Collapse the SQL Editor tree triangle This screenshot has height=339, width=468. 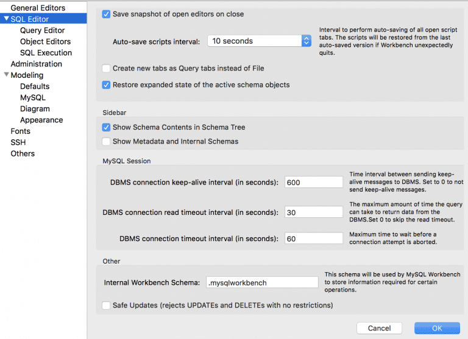pos(6,19)
